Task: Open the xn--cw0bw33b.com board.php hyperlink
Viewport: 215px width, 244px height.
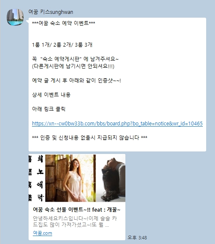Action: click(117, 124)
